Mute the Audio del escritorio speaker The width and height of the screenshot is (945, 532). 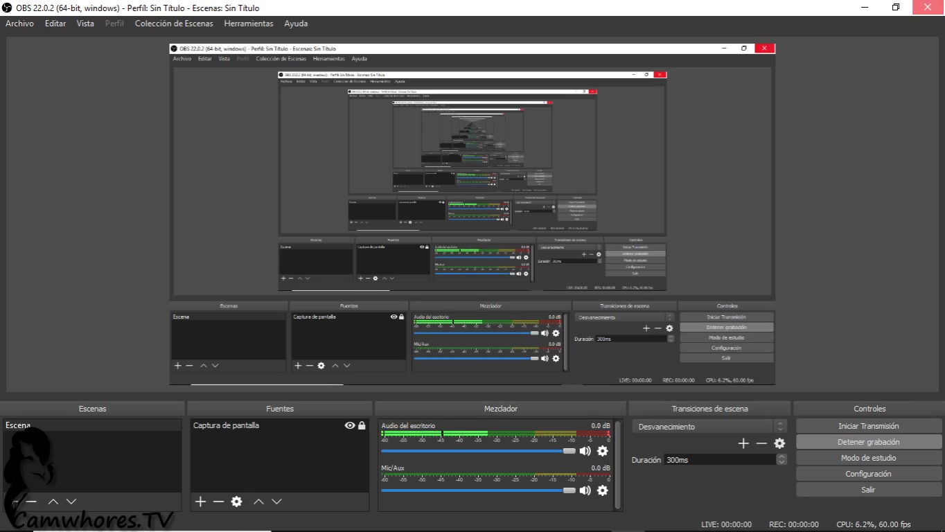click(585, 451)
